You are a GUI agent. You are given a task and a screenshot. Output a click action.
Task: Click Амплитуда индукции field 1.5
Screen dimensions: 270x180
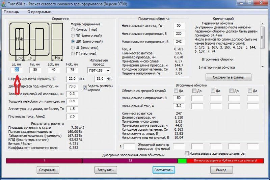pyautogui.click(x=72, y=109)
